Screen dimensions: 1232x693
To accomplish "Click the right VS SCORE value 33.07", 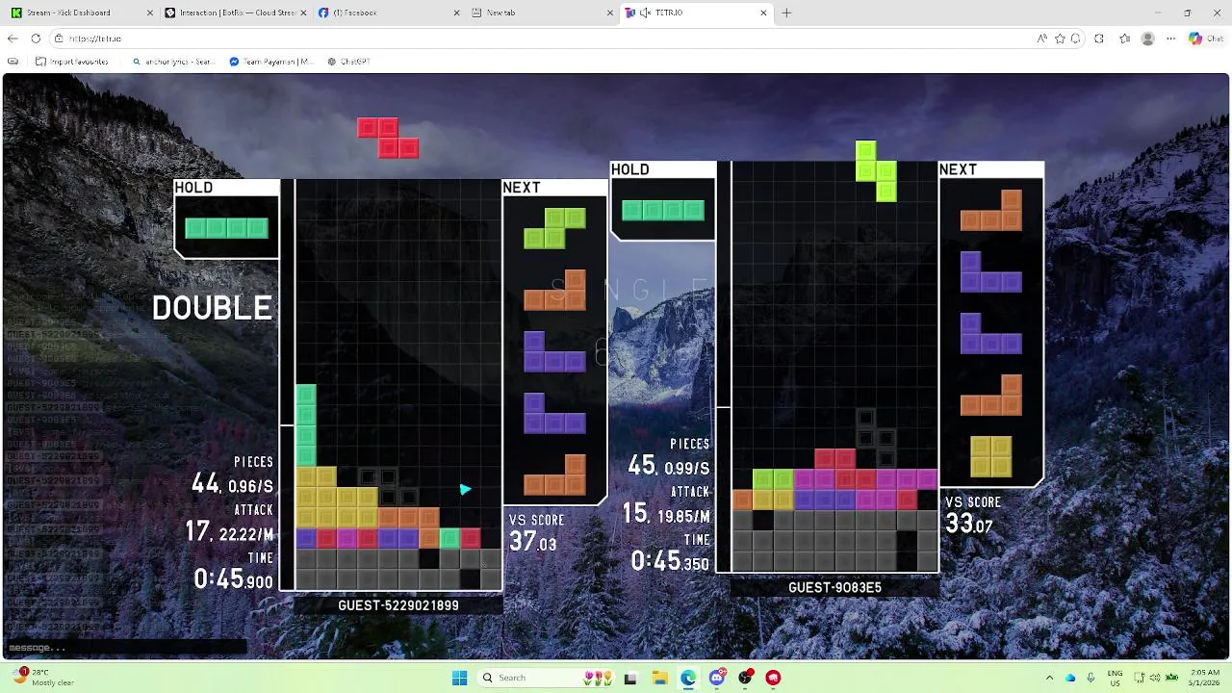I will coord(969,525).
